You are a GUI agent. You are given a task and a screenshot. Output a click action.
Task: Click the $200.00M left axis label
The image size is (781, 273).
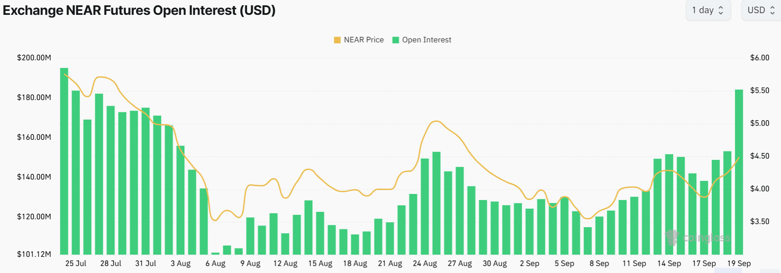tap(34, 58)
